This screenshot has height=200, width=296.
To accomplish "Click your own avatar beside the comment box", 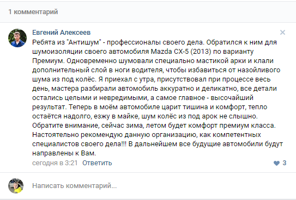I will pyautogui.click(x=16, y=186).
